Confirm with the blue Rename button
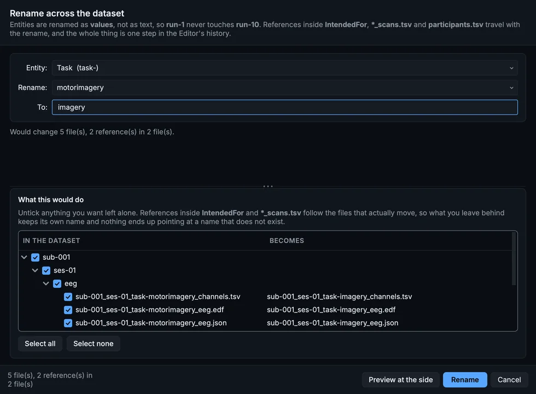This screenshot has height=394, width=536. pyautogui.click(x=465, y=380)
